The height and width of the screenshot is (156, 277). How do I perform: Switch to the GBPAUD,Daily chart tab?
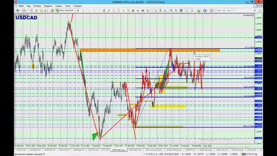(x=206, y=150)
